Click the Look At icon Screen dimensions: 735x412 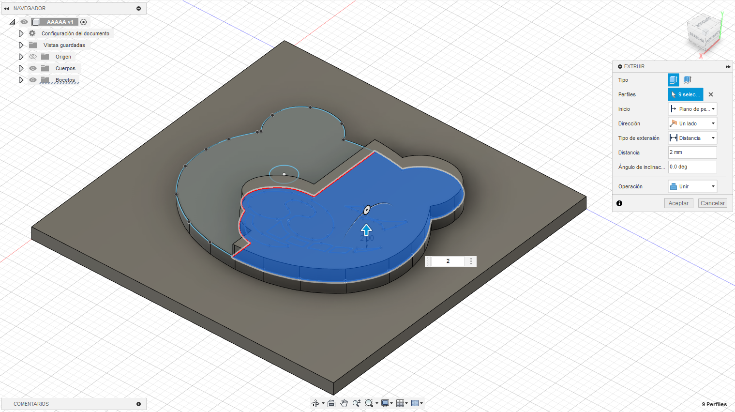331,403
